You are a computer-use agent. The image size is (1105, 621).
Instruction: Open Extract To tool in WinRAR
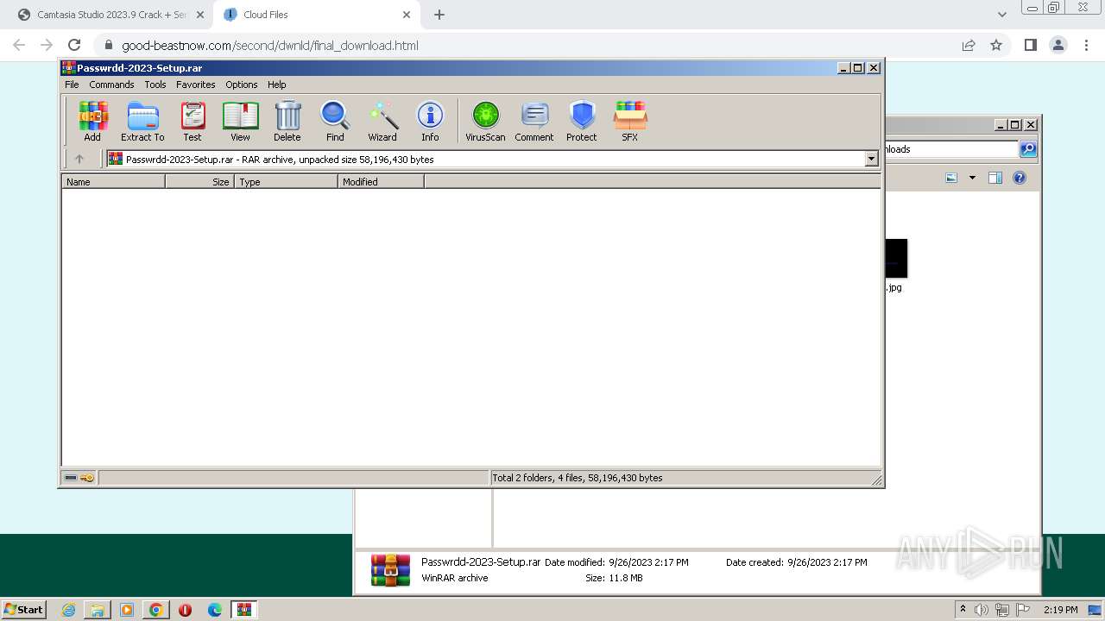[x=142, y=121]
